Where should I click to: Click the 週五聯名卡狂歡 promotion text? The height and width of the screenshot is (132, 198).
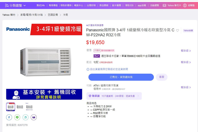point(131,56)
